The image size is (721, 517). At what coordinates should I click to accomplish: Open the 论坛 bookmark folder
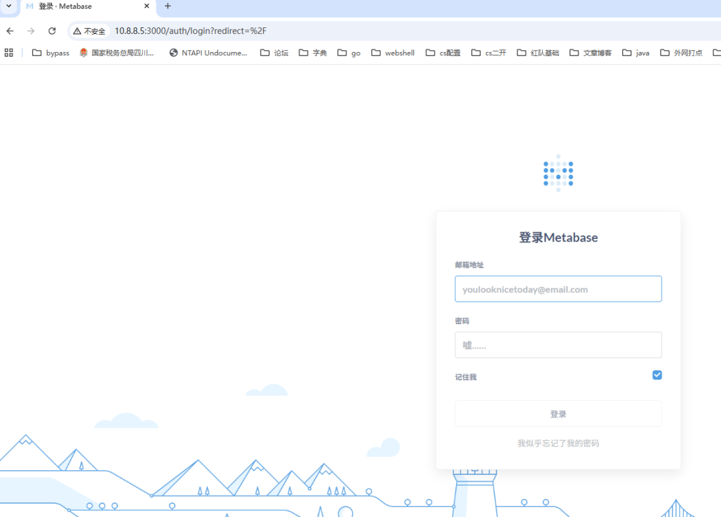[x=274, y=53]
